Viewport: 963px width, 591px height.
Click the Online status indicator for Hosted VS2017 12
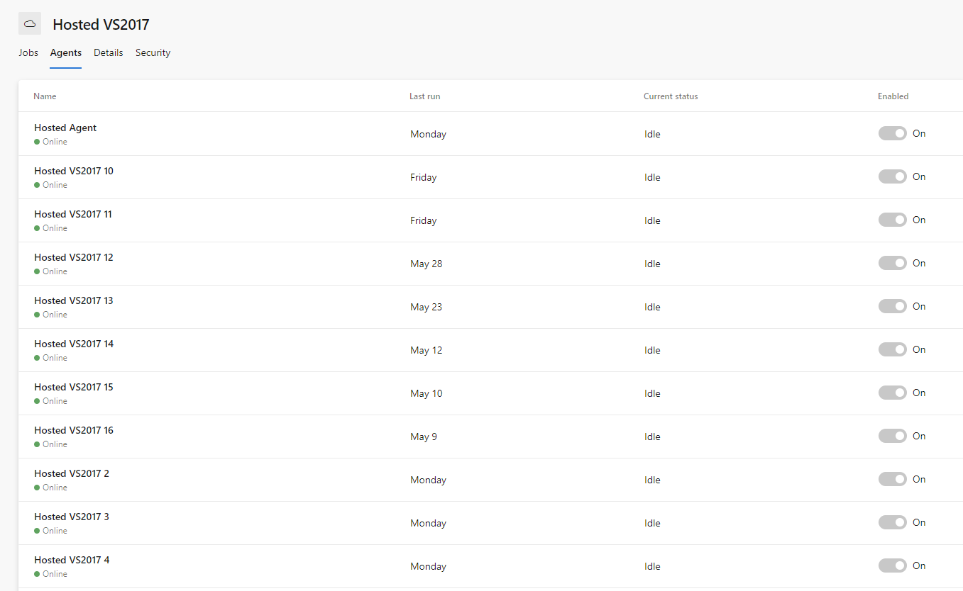tap(35, 271)
